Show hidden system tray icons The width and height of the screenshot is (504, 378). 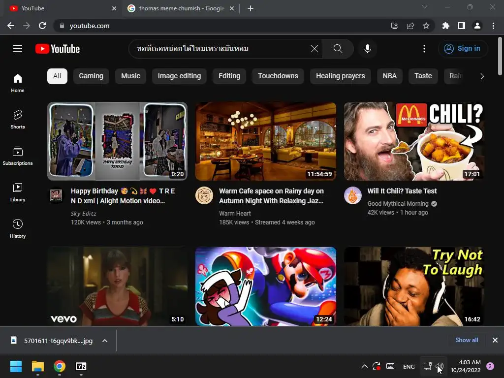365,366
